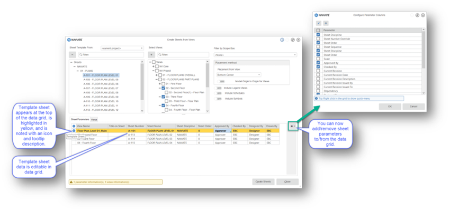Click the Template Sheet icon on the yellow row
The height and width of the screenshot is (211, 450).
[x=74, y=131]
